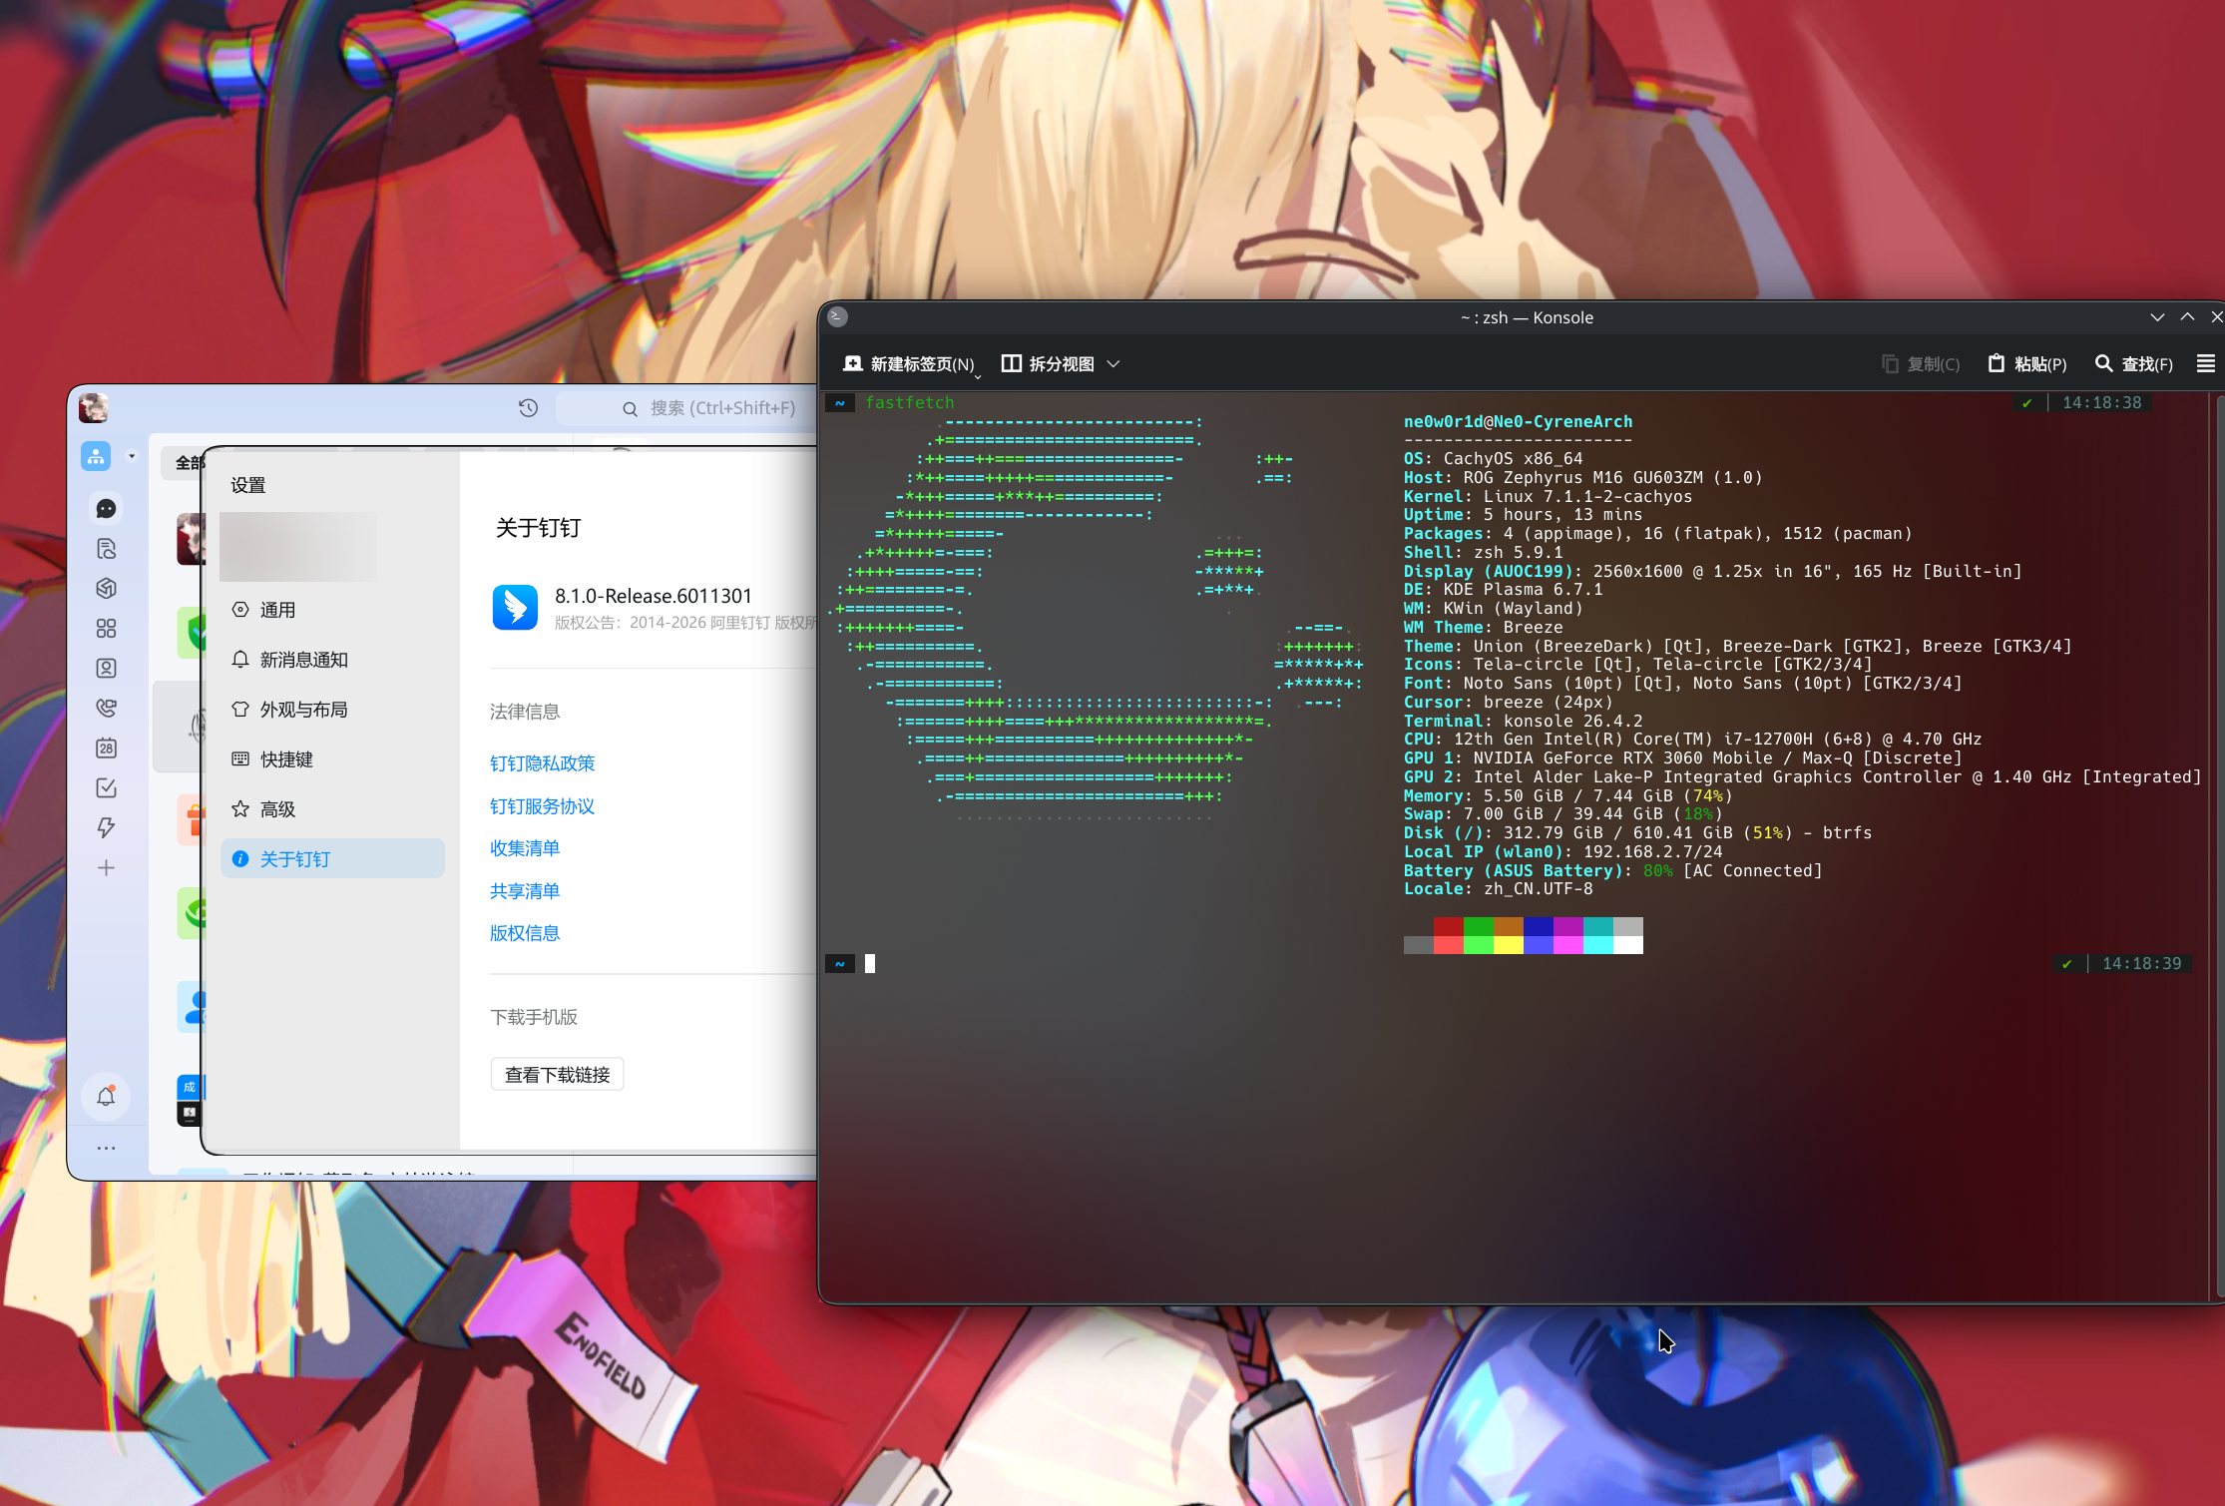
Task: Click the 查看下载链接 button
Action: 557,1075
